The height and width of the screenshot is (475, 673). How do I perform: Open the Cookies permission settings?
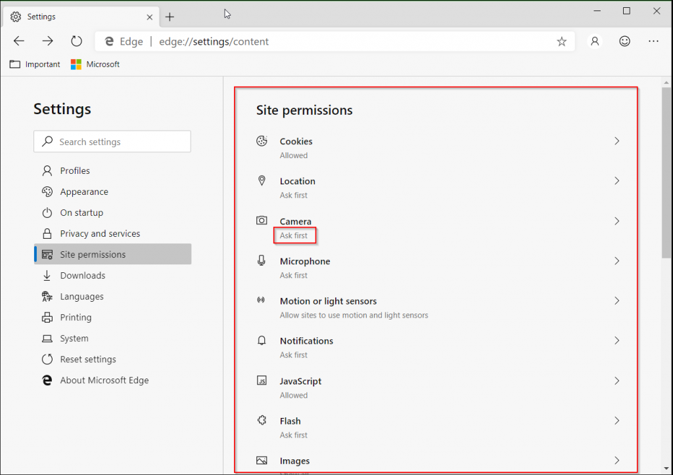(616, 140)
